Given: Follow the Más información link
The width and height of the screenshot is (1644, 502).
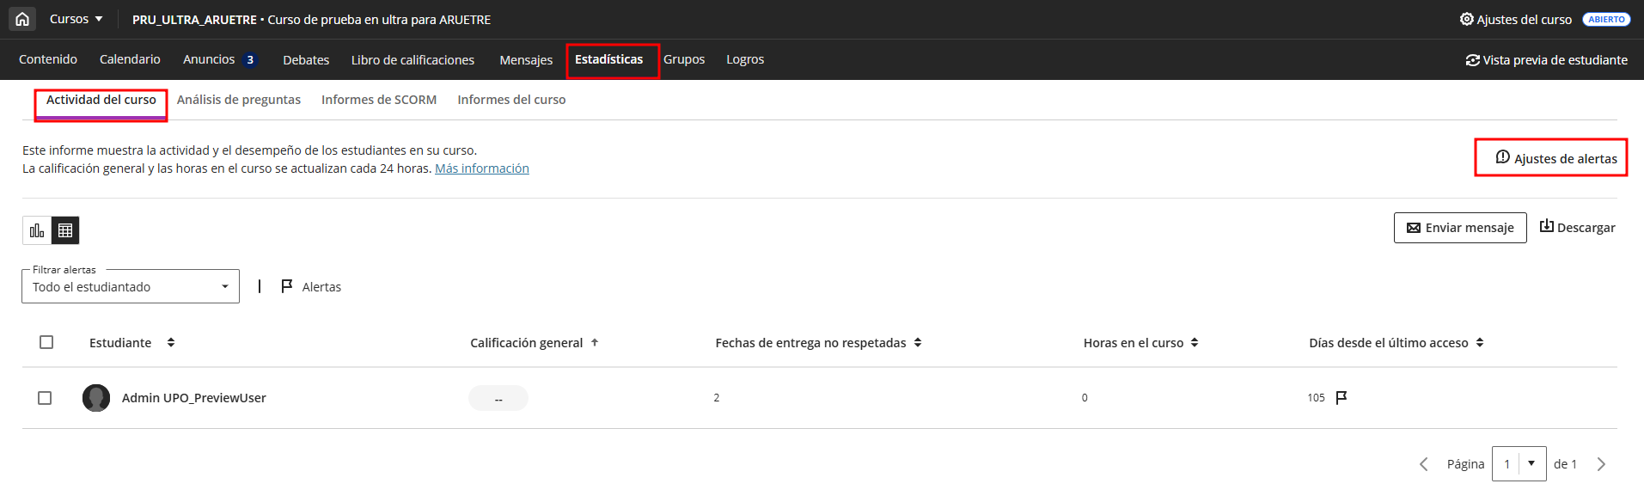Looking at the screenshot, I should point(481,168).
